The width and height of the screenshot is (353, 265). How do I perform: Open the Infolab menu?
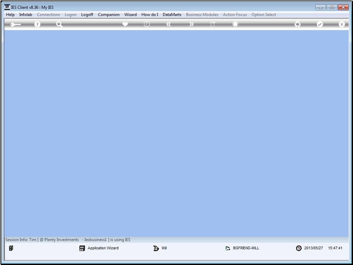tap(26, 15)
